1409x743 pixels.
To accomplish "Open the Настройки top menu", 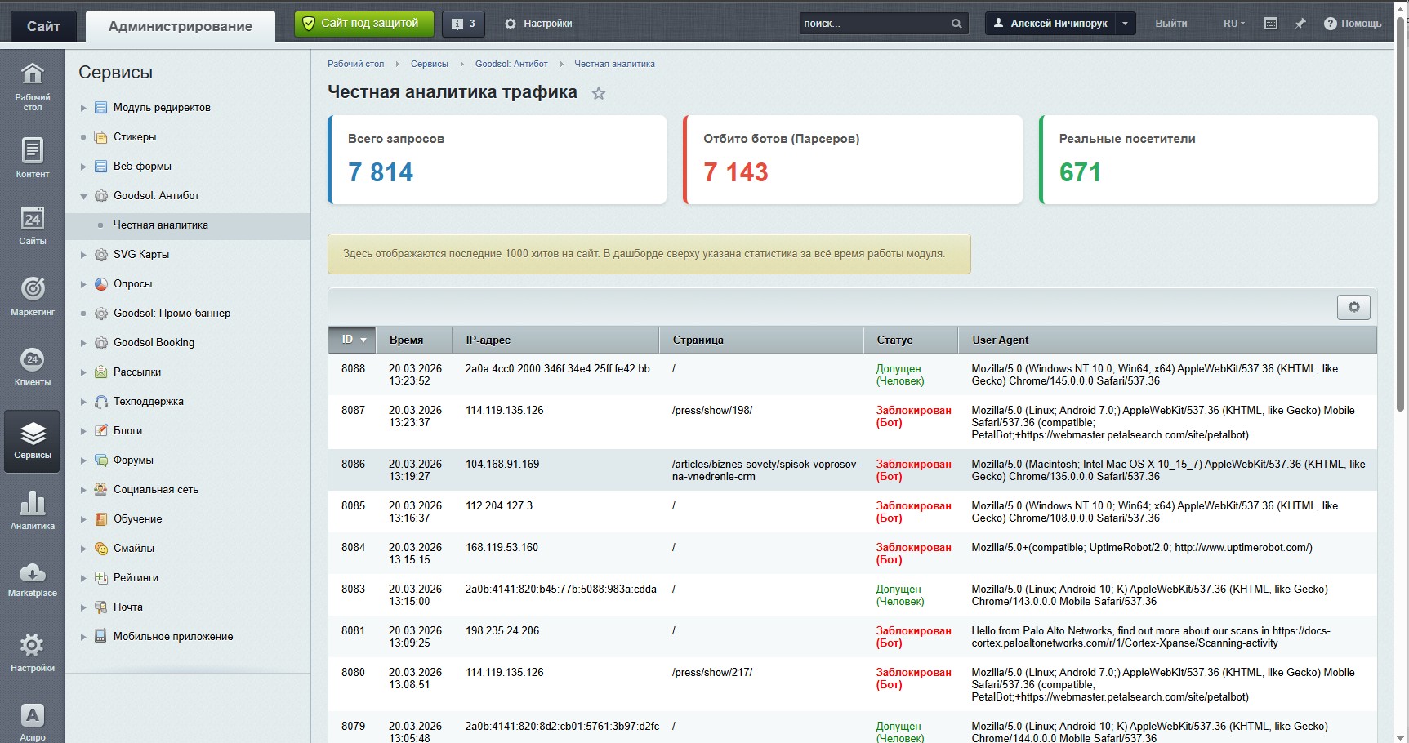I will 538,24.
